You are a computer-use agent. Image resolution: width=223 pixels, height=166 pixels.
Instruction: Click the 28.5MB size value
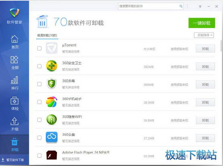point(149,103)
